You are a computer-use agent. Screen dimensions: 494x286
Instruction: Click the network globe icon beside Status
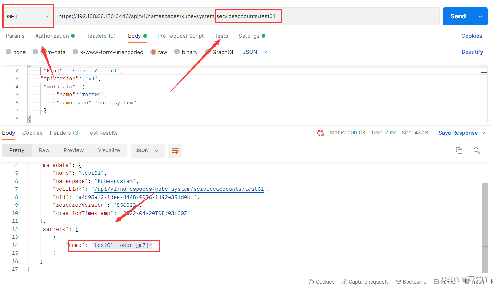(321, 133)
